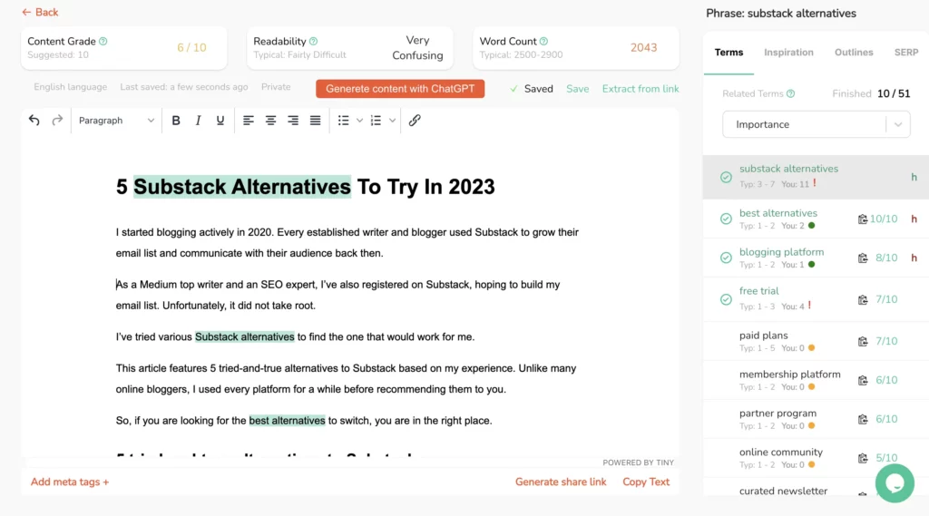Expand numbered list options arrow
The width and height of the screenshot is (929, 516).
[x=392, y=121]
